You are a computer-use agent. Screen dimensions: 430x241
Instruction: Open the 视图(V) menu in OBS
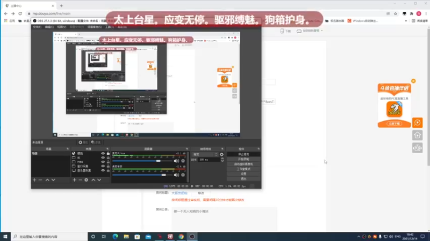point(62,27)
